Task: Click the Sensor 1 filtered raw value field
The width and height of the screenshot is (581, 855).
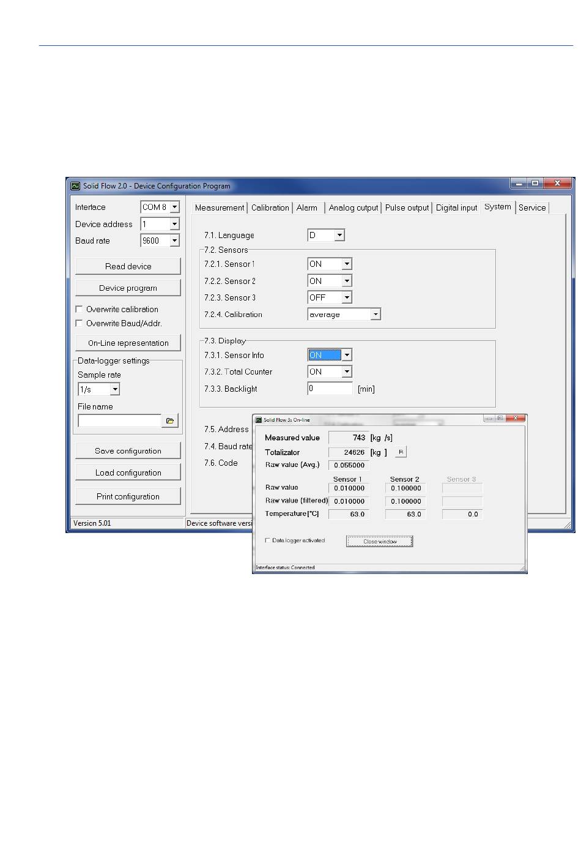Action: (x=349, y=501)
